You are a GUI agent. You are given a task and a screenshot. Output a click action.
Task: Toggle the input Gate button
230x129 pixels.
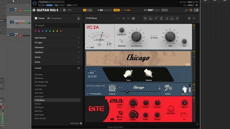pos(116,10)
